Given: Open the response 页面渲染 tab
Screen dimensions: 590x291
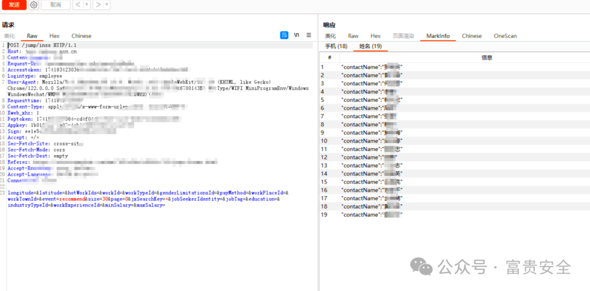Looking at the screenshot, I should pyautogui.click(x=403, y=36).
